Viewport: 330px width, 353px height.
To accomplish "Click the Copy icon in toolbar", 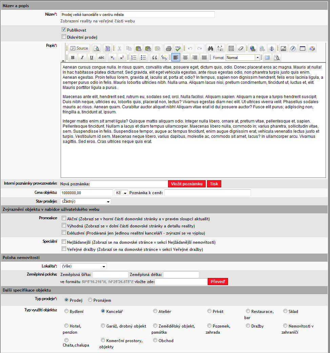I will click(129, 48).
